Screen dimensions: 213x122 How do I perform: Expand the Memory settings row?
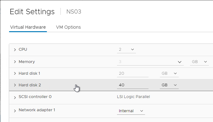click(x=15, y=62)
